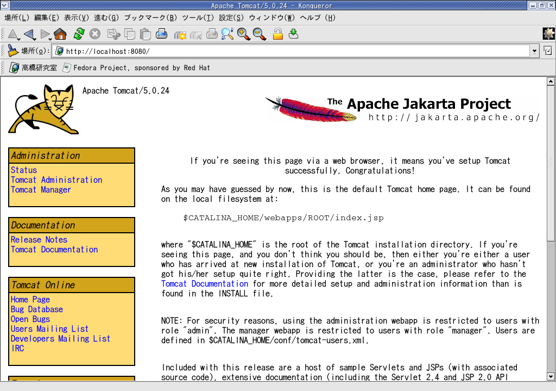Open the ヘルプ(H) menu
Viewport: 556px width, 391px height.
317,18
